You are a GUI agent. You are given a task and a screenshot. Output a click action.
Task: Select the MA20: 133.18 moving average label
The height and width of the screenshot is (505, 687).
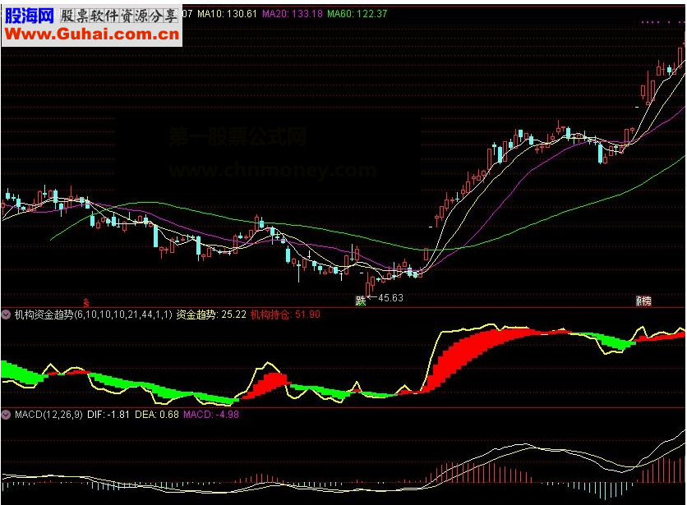point(293,14)
